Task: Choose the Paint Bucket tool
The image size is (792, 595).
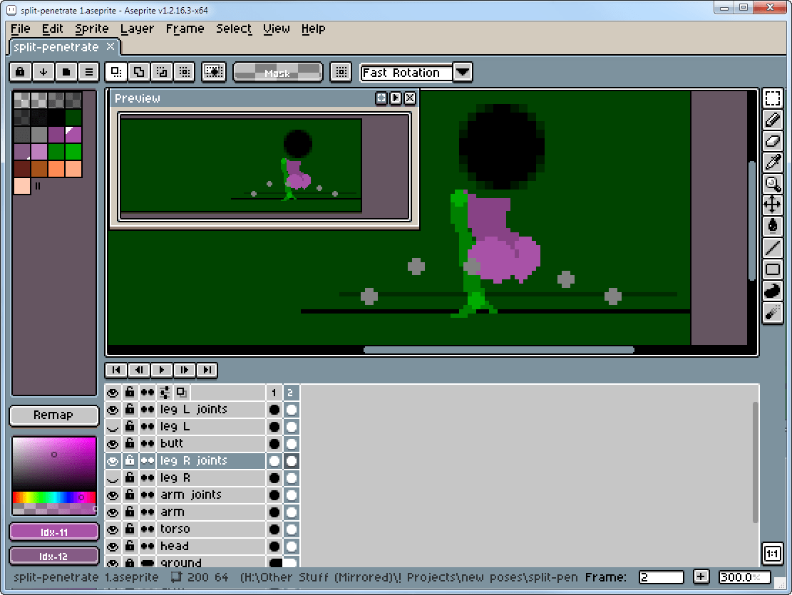Action: [x=772, y=227]
